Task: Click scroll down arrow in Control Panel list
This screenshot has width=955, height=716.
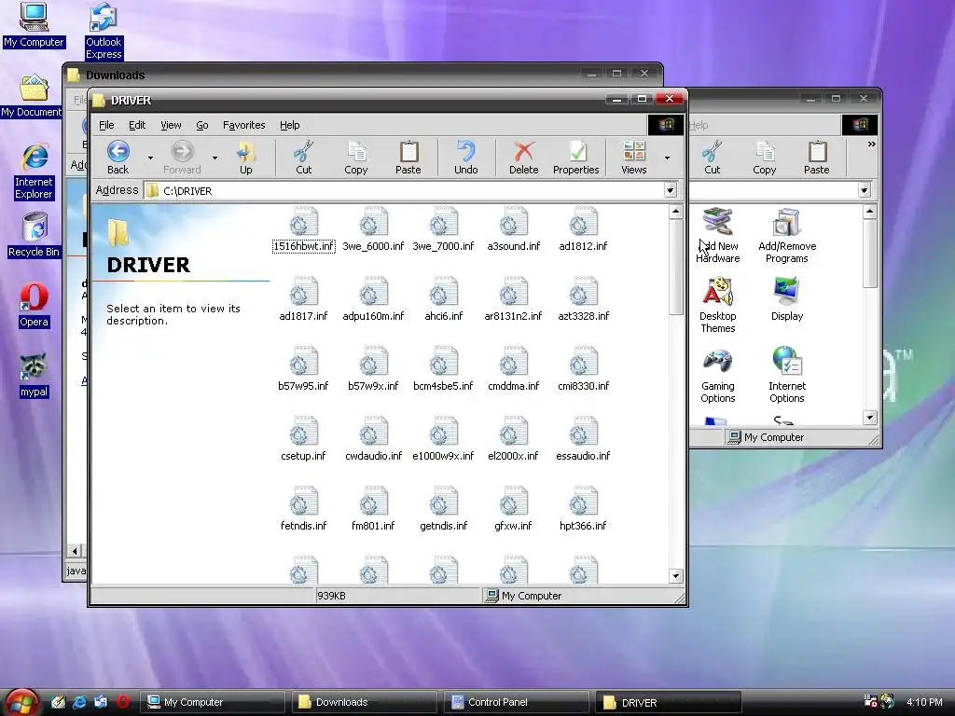Action: pos(870,418)
